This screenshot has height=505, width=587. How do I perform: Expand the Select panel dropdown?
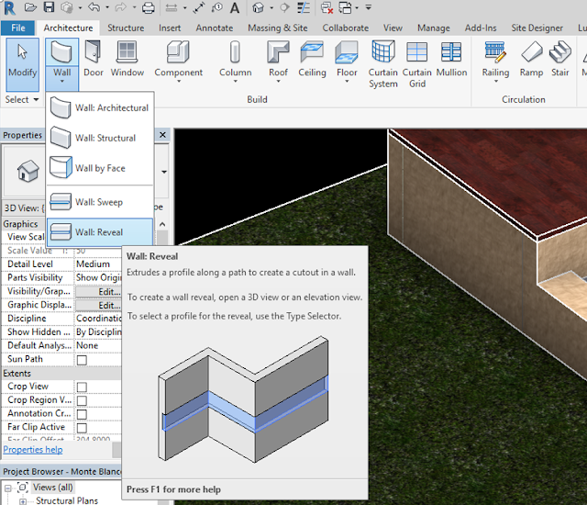click(x=36, y=100)
